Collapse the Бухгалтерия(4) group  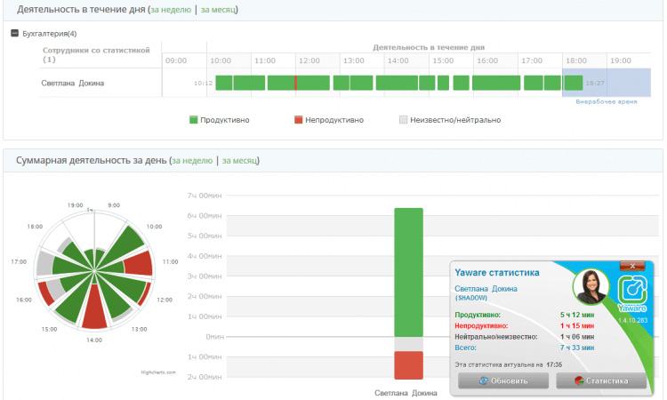coord(14,33)
